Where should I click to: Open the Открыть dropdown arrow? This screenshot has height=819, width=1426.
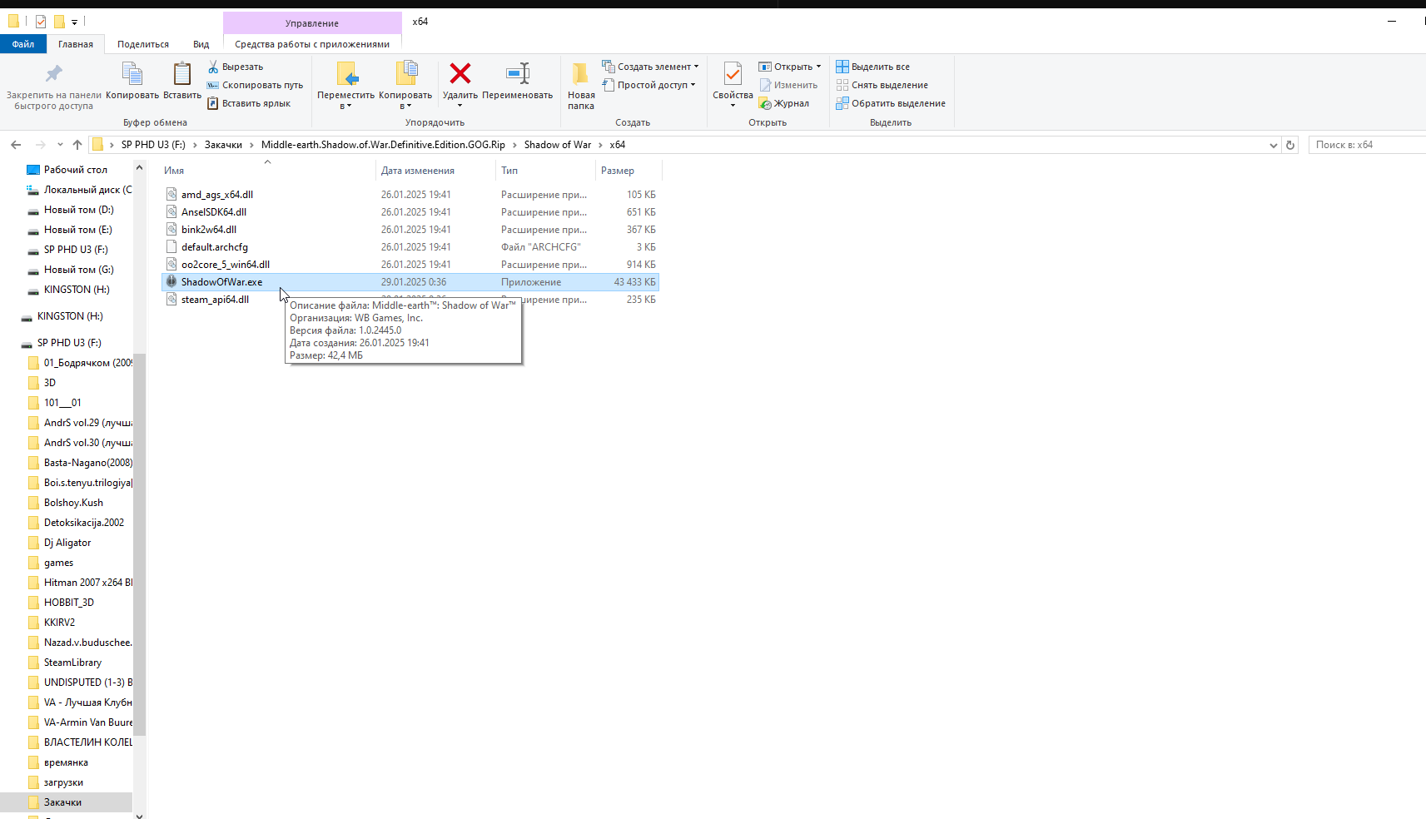(819, 67)
